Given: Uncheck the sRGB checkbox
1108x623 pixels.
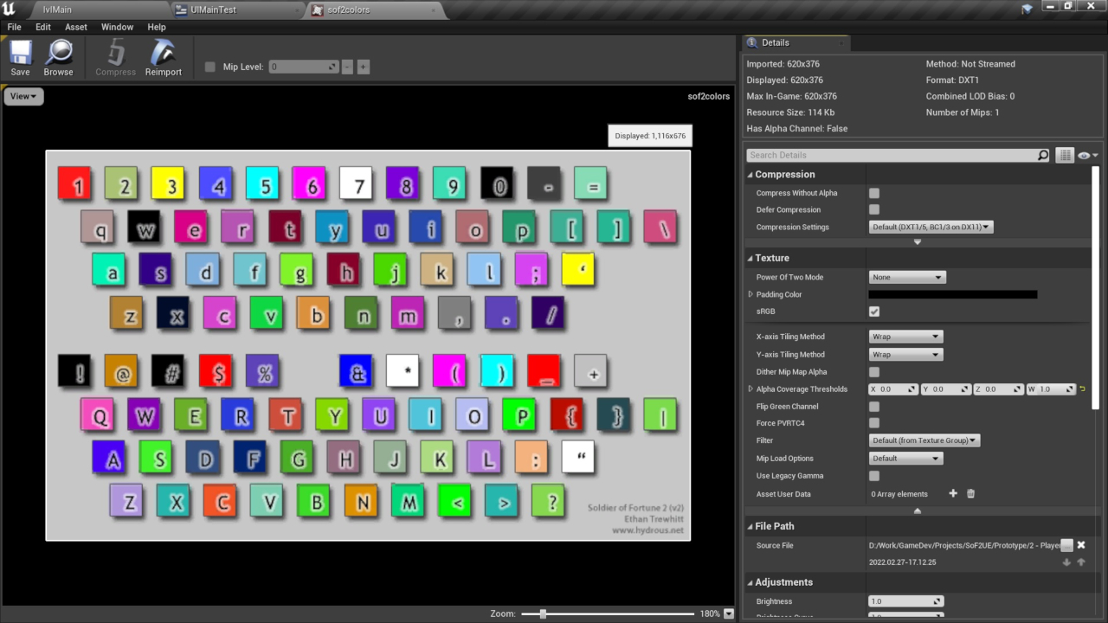Looking at the screenshot, I should tap(874, 311).
